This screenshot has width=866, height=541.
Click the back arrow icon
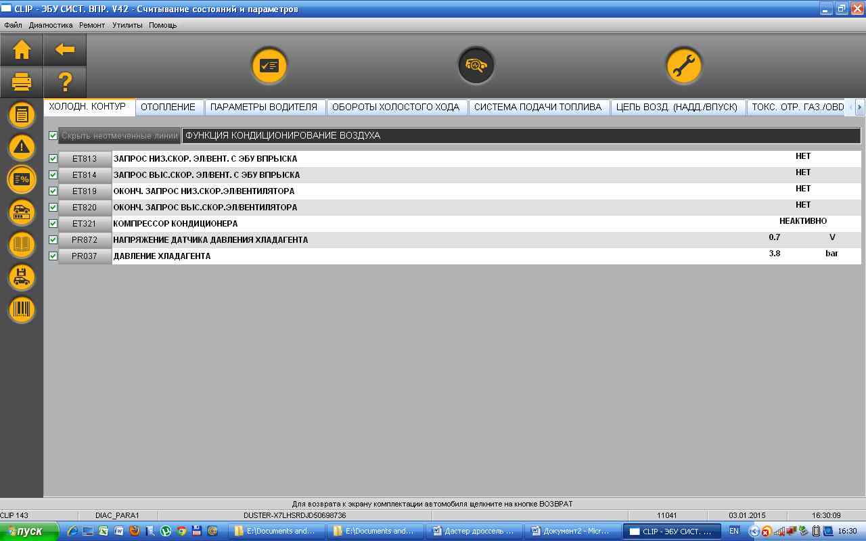point(65,49)
